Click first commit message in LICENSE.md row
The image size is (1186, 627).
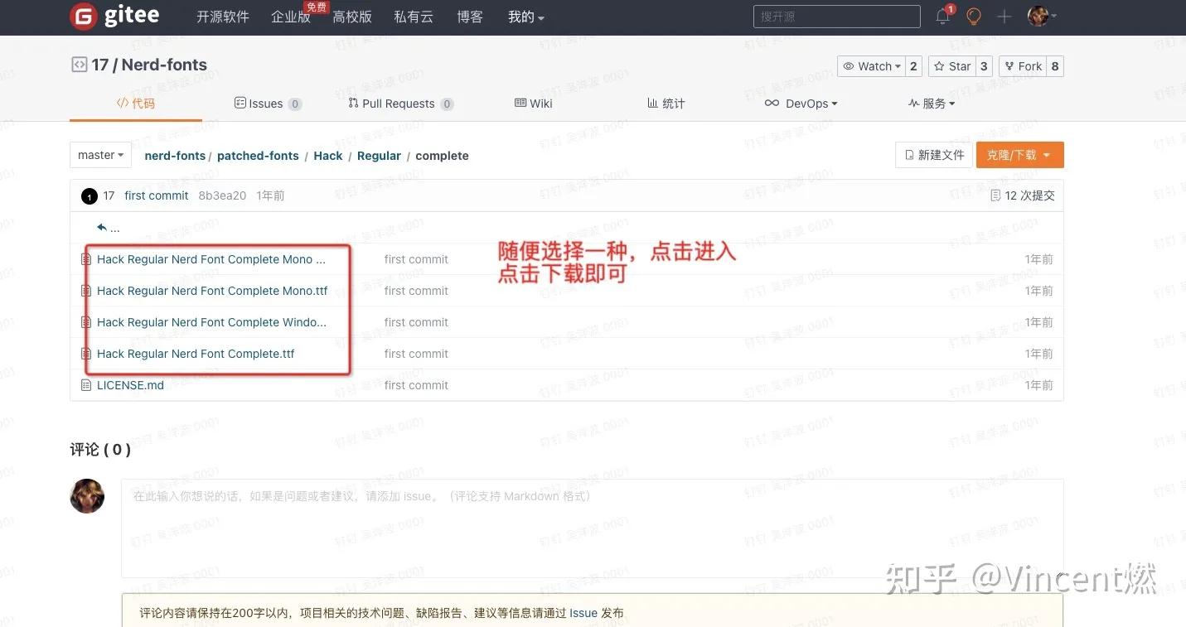pos(416,385)
